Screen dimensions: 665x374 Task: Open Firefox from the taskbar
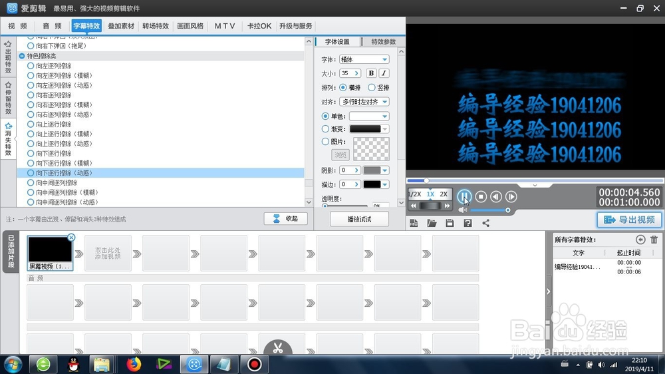click(x=134, y=364)
